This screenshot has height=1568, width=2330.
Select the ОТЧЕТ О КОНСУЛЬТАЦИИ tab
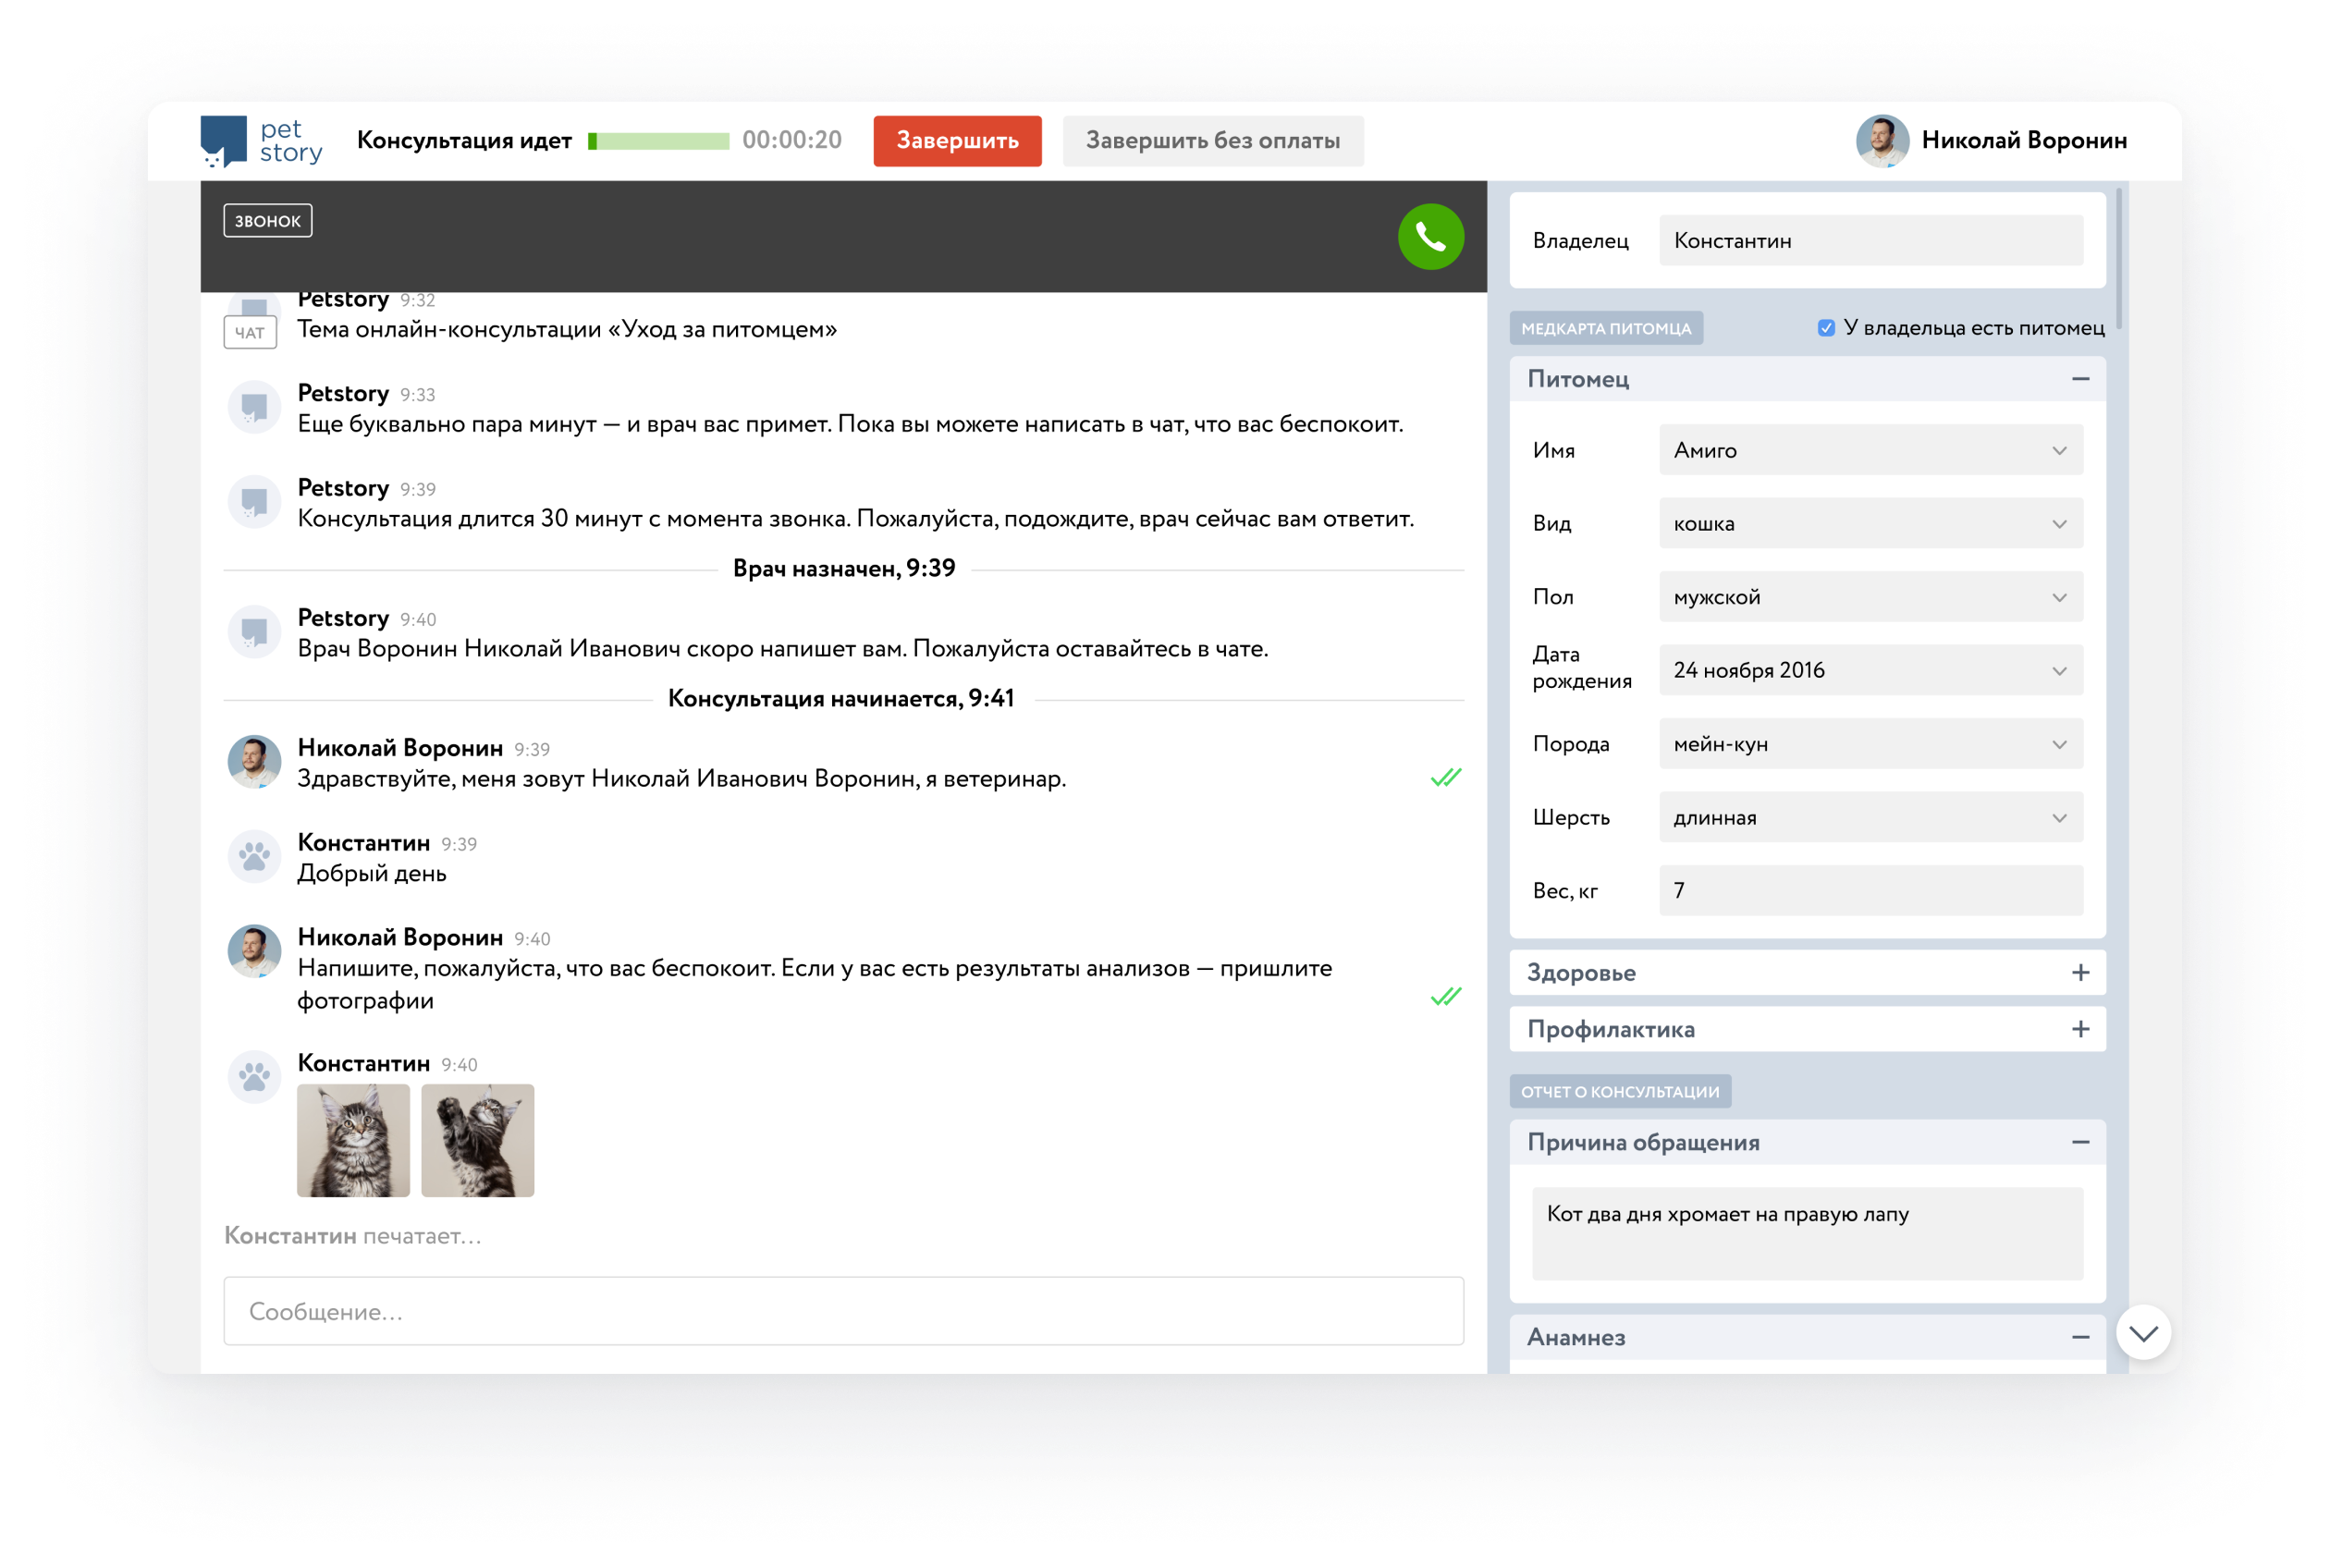click(1619, 1091)
